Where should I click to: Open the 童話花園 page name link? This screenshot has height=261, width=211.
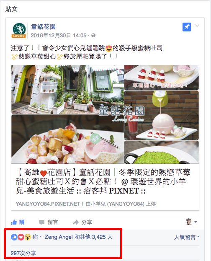pos(43,27)
